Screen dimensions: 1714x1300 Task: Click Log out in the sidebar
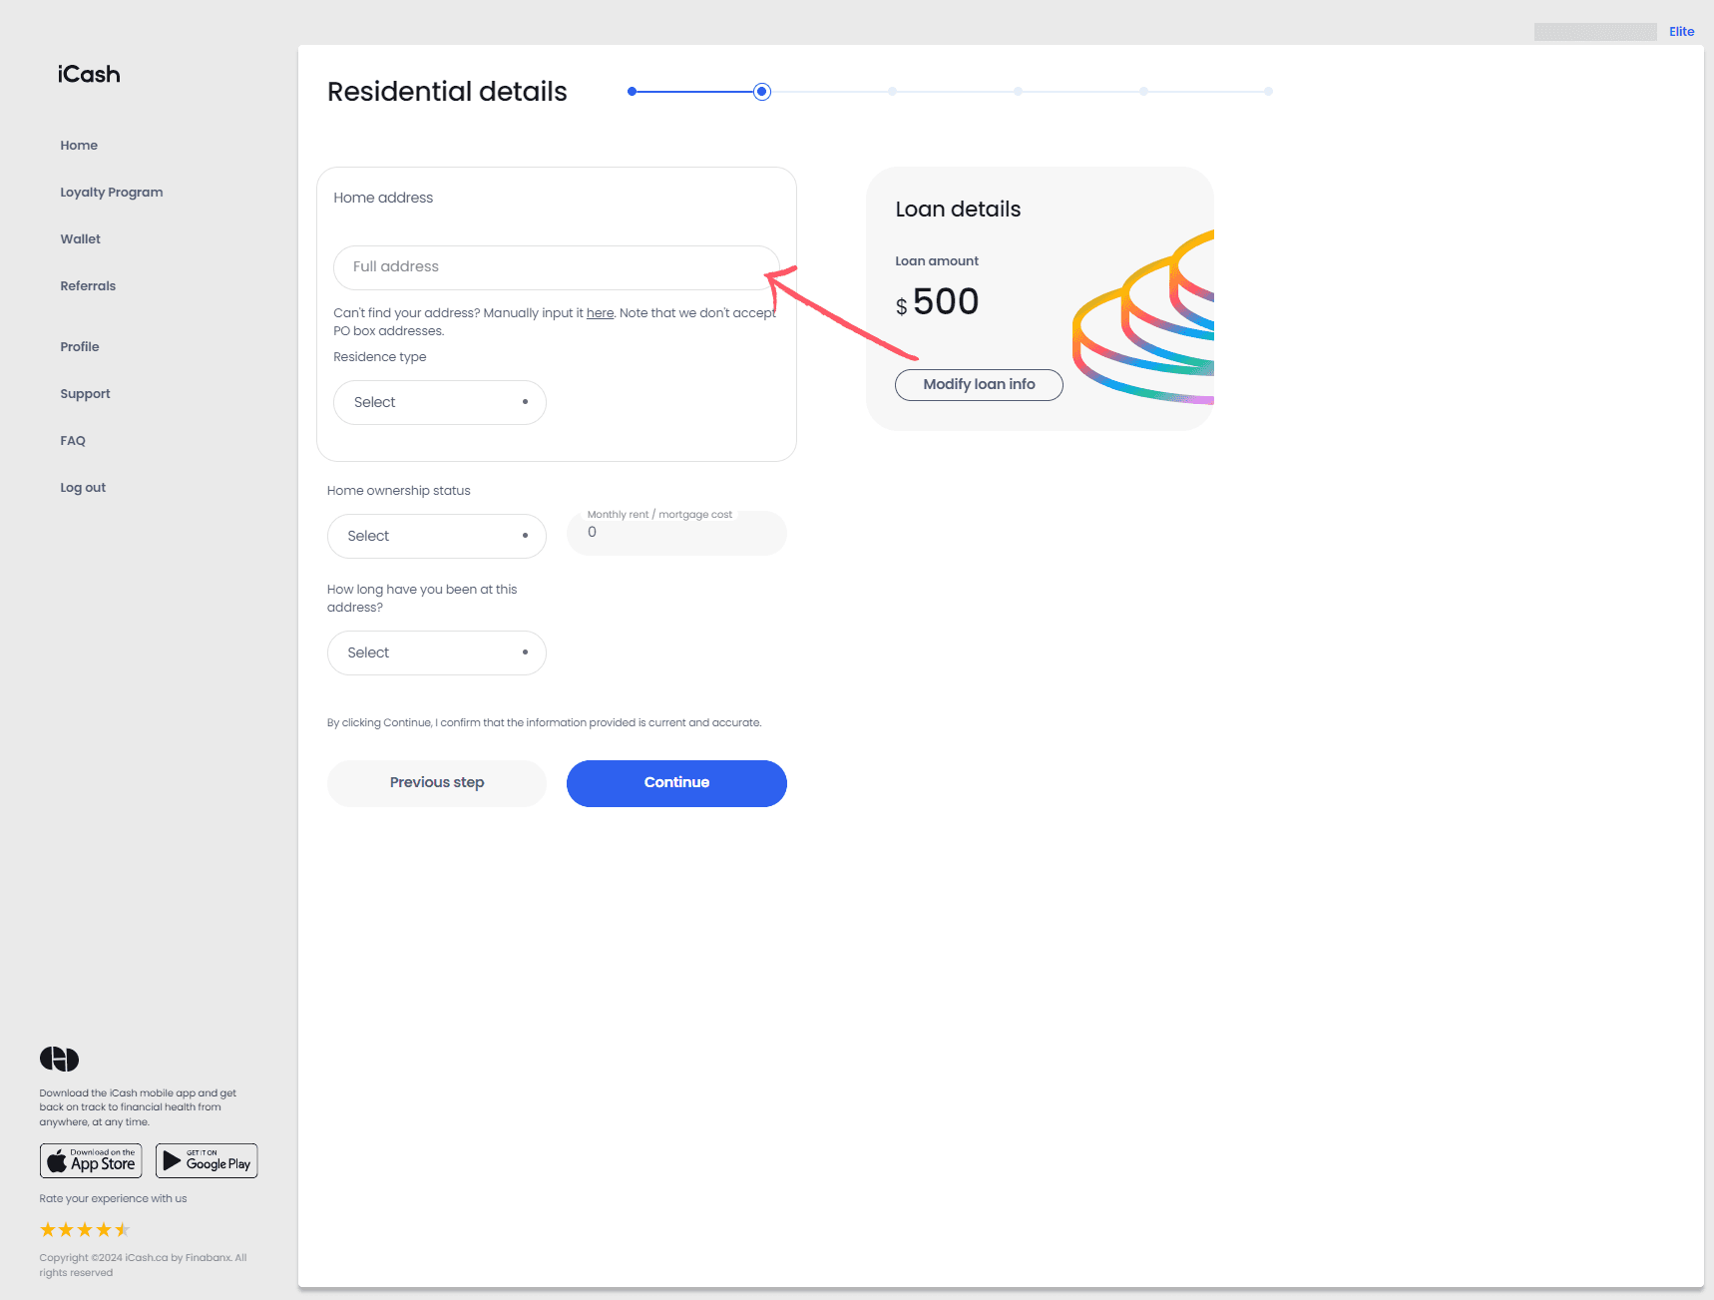(x=83, y=488)
